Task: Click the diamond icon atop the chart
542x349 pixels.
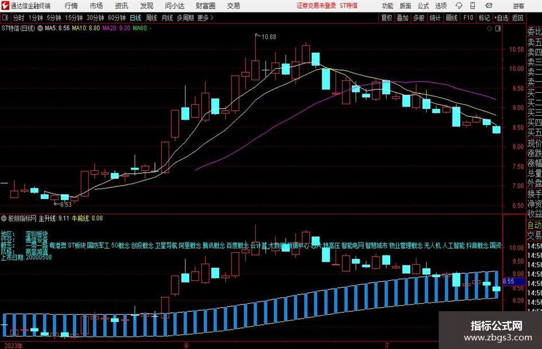Action: click(x=489, y=29)
